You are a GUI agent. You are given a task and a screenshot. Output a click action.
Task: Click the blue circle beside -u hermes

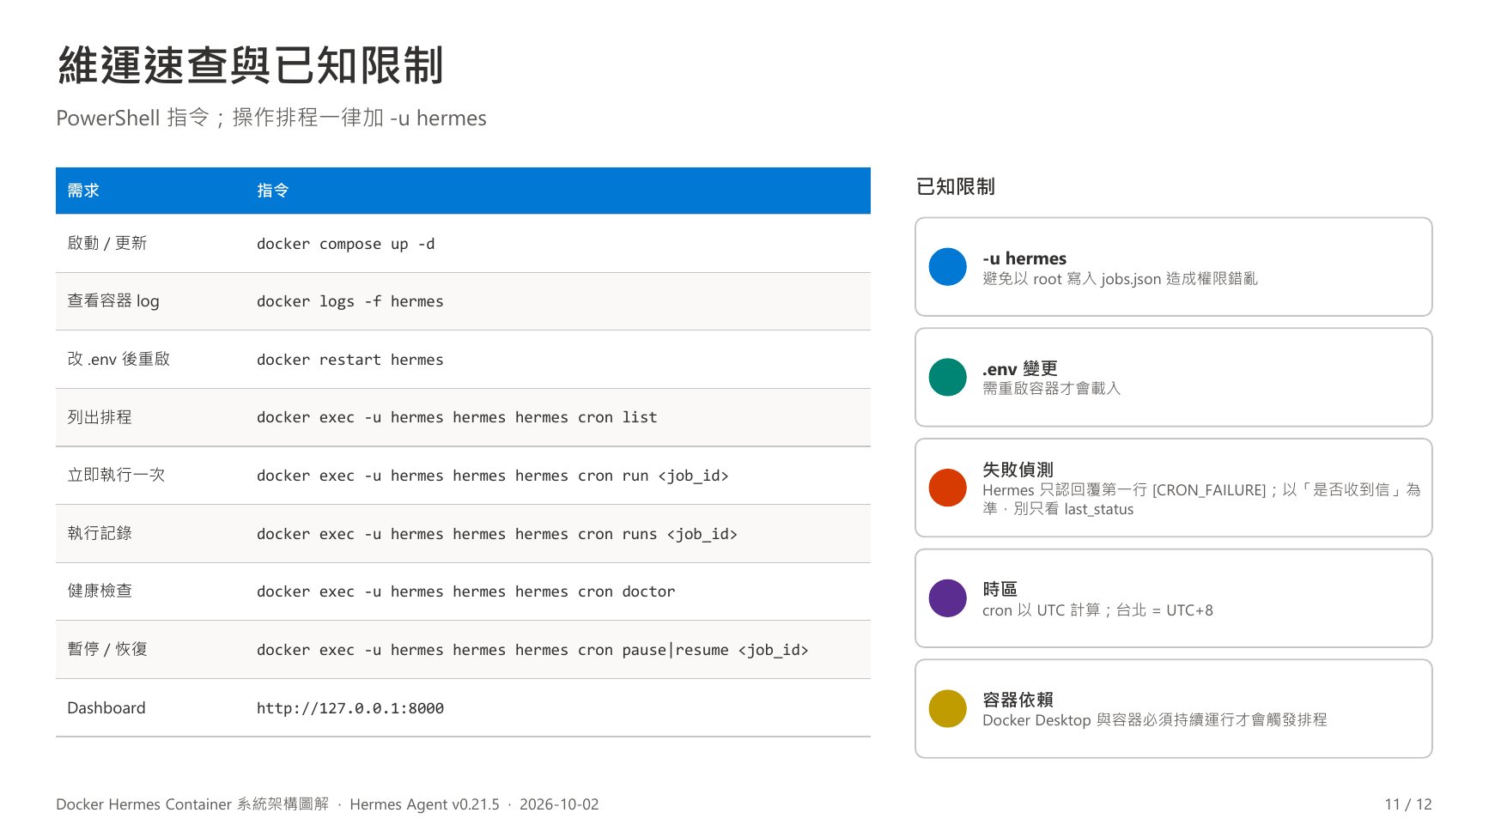tap(948, 267)
